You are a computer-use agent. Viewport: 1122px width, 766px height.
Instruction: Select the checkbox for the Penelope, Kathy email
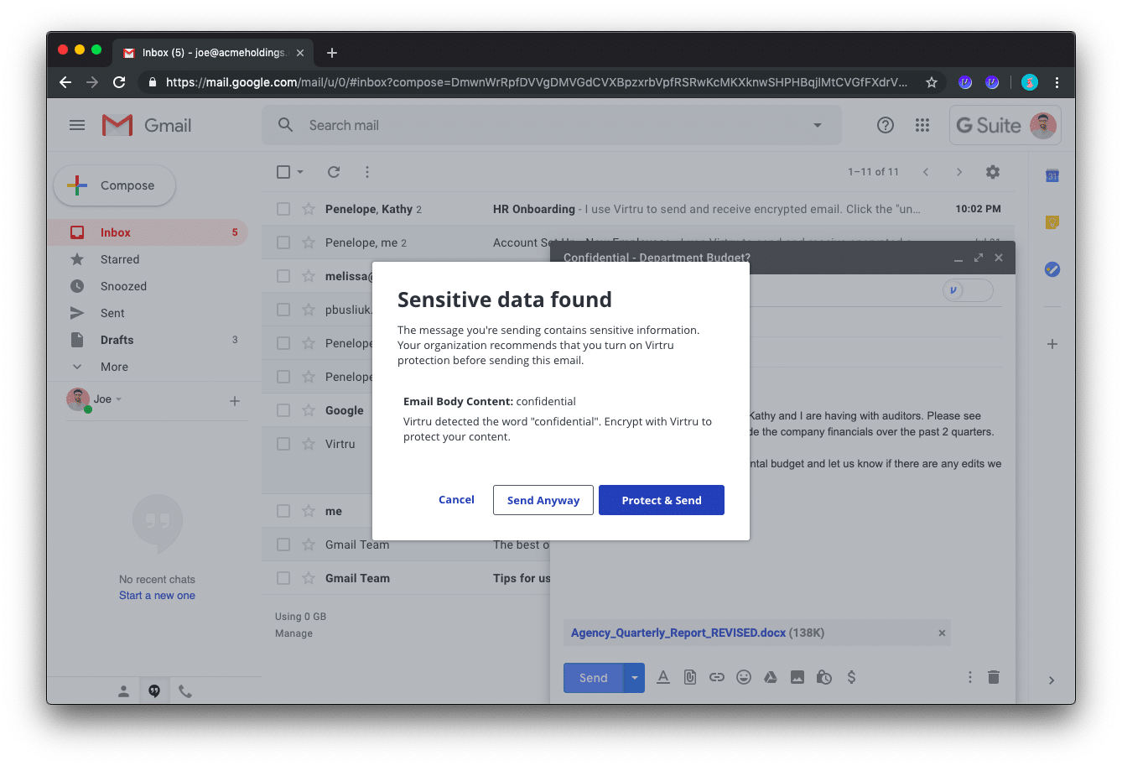click(x=283, y=208)
